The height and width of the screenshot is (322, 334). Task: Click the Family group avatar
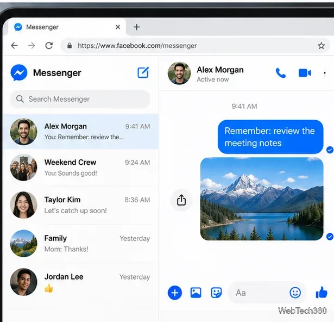[24, 243]
